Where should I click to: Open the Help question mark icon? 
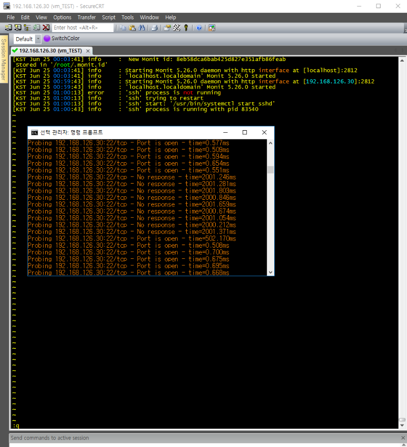pos(199,27)
